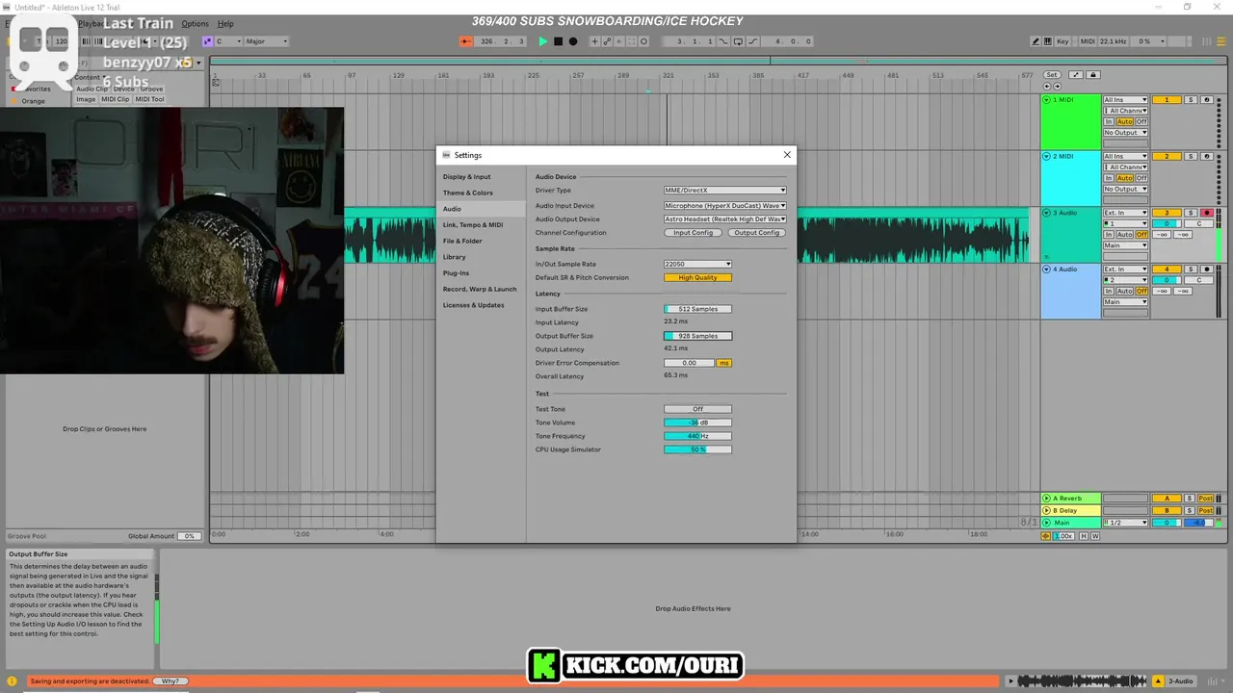Viewport: 1233px width, 693px height.
Task: Arm the round Arrangement Record button
Action: pos(573,41)
